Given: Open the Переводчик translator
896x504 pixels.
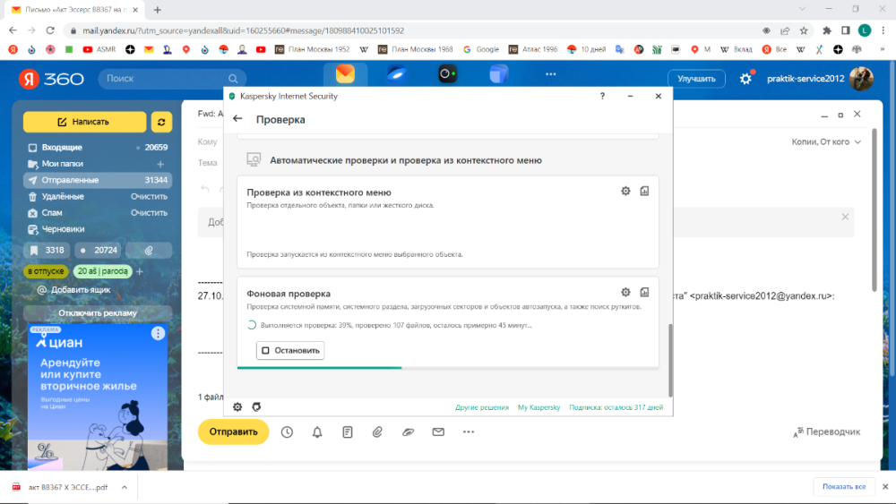Looking at the screenshot, I should click(827, 432).
